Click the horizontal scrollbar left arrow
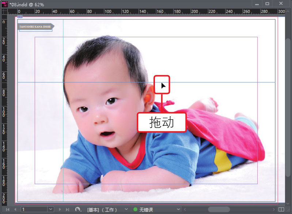The height and width of the screenshot is (214, 292). click(185, 210)
